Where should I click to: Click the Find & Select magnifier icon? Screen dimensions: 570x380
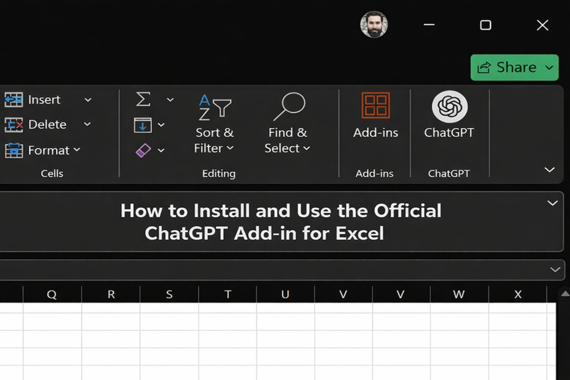point(289,106)
